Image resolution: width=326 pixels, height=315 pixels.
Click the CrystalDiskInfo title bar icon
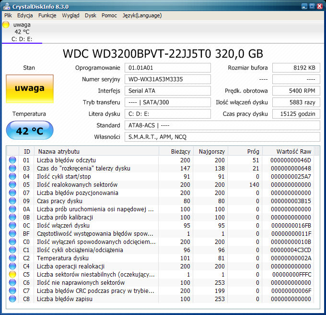6,6
